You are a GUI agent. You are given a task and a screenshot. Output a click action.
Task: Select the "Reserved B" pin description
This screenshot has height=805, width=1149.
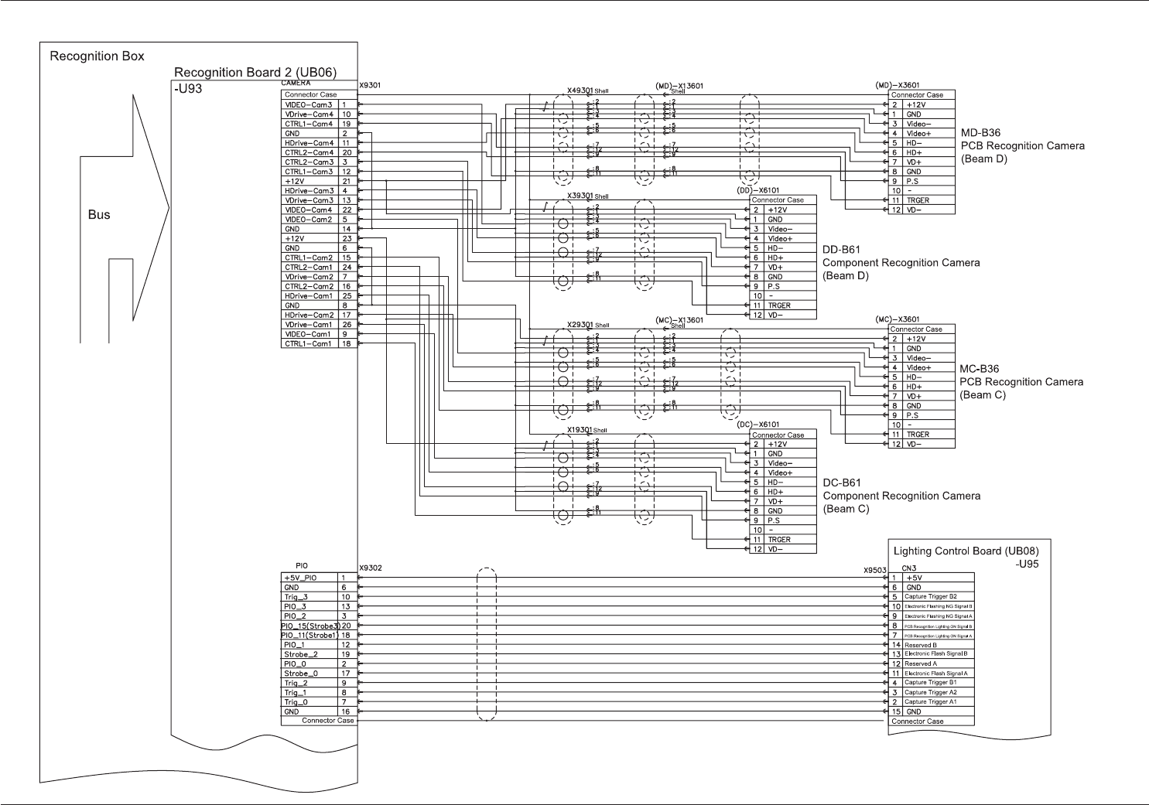click(x=921, y=645)
